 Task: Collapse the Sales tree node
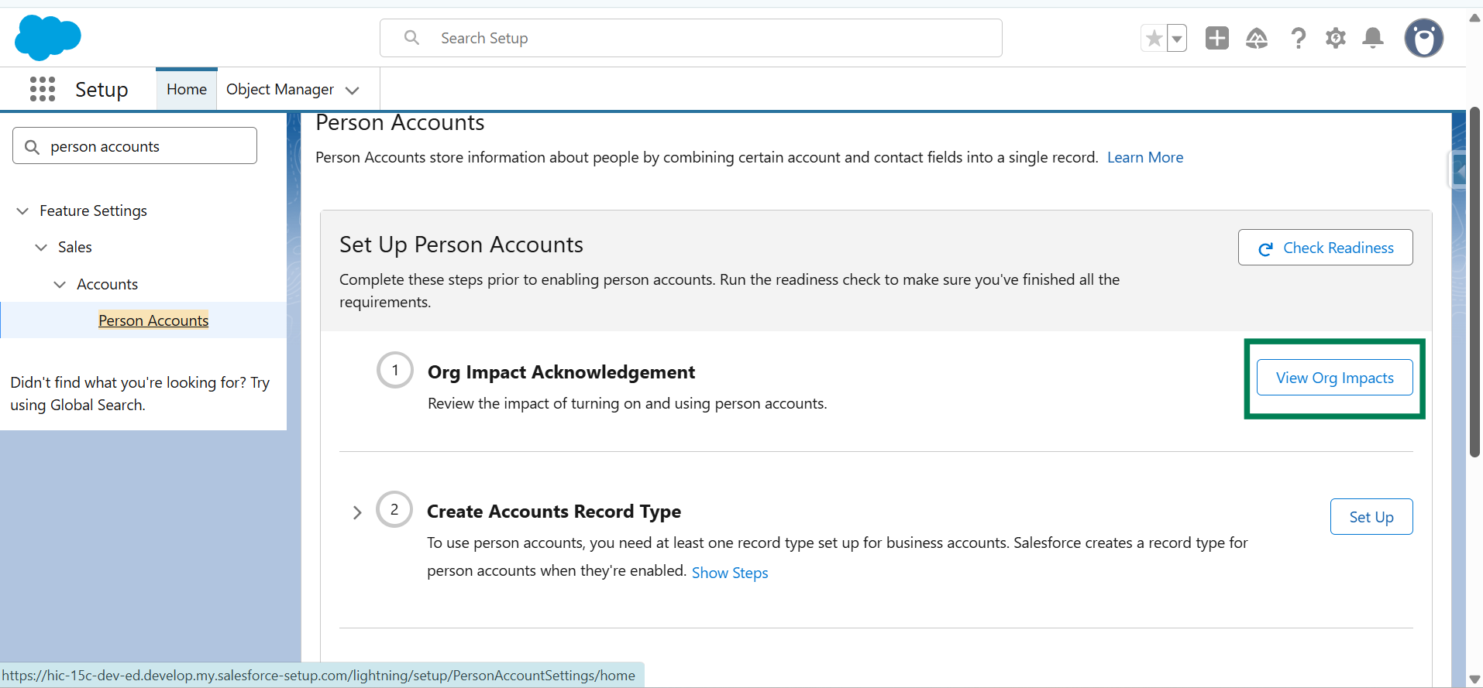(41, 247)
